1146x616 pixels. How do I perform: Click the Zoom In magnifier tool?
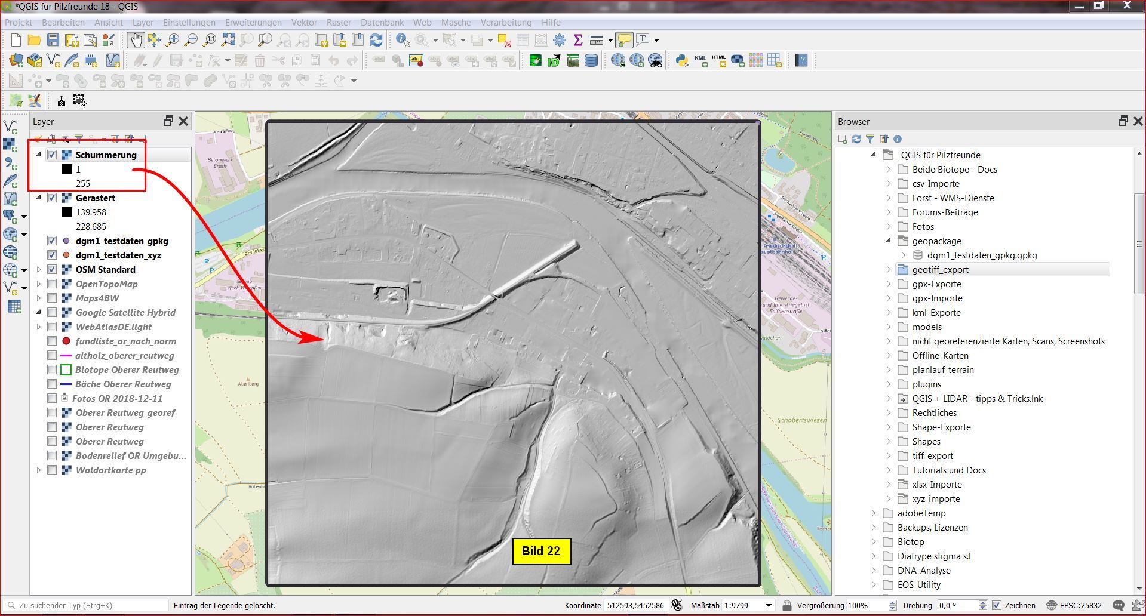point(173,40)
